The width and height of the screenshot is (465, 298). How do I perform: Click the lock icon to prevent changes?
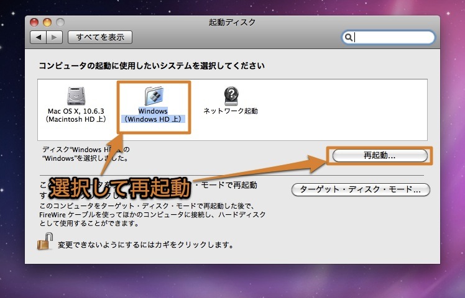coord(45,241)
